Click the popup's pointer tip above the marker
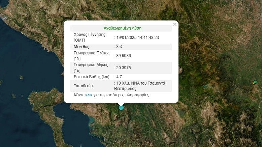Image resolution: width=262 pixels, height=147 pixels. coord(121,103)
